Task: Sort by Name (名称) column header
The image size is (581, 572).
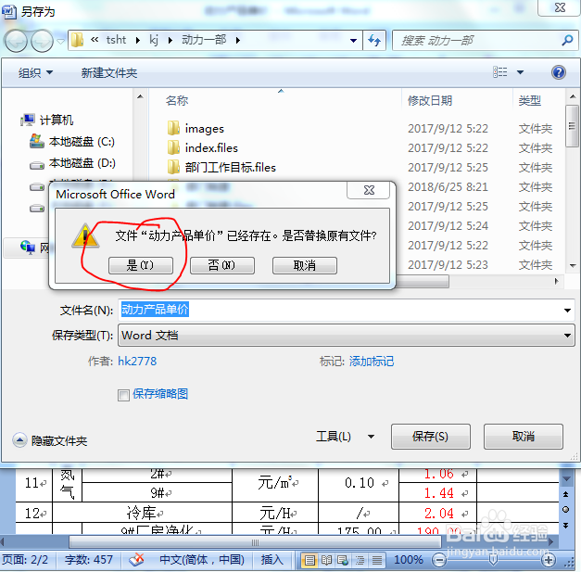Action: [177, 100]
